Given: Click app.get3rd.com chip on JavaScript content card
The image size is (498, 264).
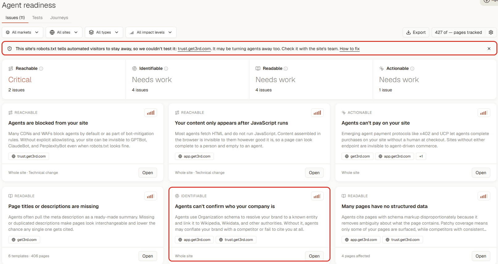Looking at the screenshot, I should coord(194,156).
